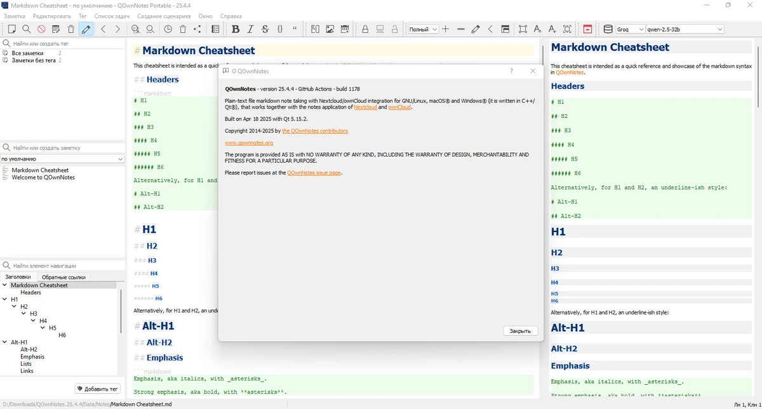Insert date with calendar icon
This screenshot has width=762, height=409.
[345, 29]
